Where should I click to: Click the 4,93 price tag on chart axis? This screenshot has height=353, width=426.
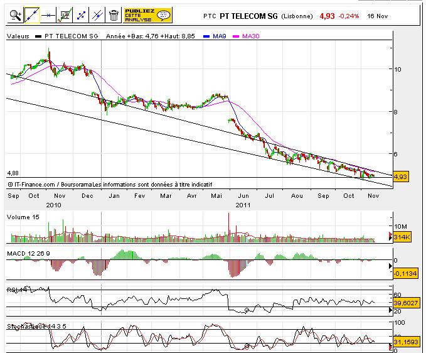point(400,176)
